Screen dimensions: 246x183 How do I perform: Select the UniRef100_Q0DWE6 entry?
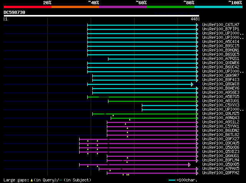pyautogui.click(x=221, y=63)
